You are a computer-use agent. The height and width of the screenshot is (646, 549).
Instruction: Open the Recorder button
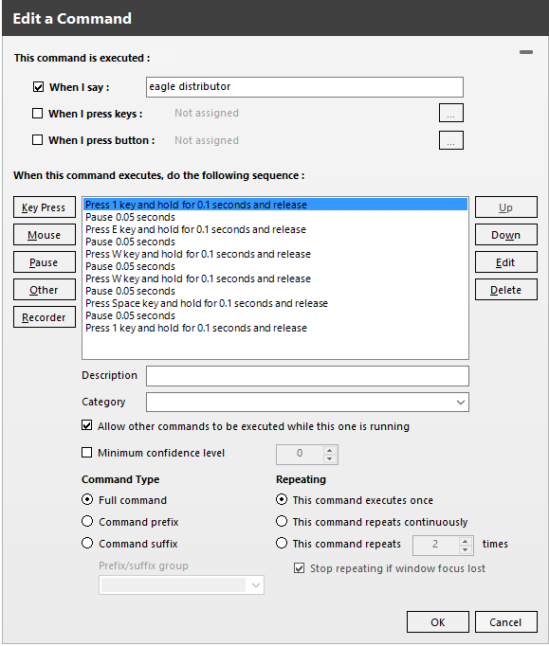[45, 317]
